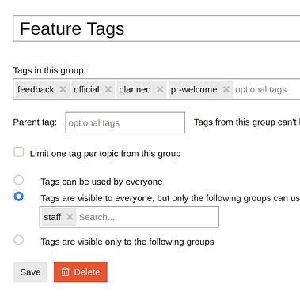Remove the official tag
Image resolution: width=300 pixels, height=296 pixels.
[x=108, y=89]
